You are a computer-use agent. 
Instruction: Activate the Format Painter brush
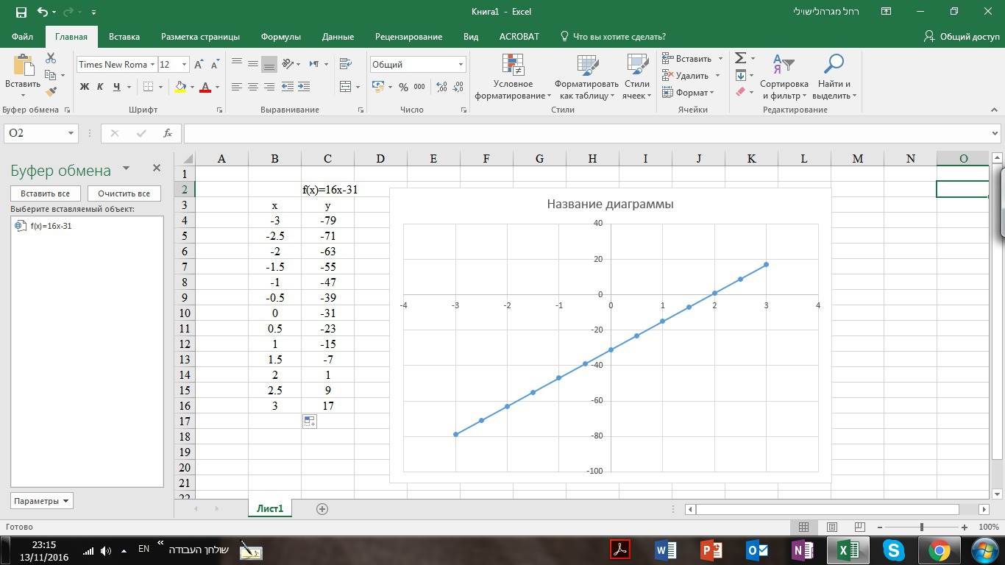pyautogui.click(x=51, y=92)
